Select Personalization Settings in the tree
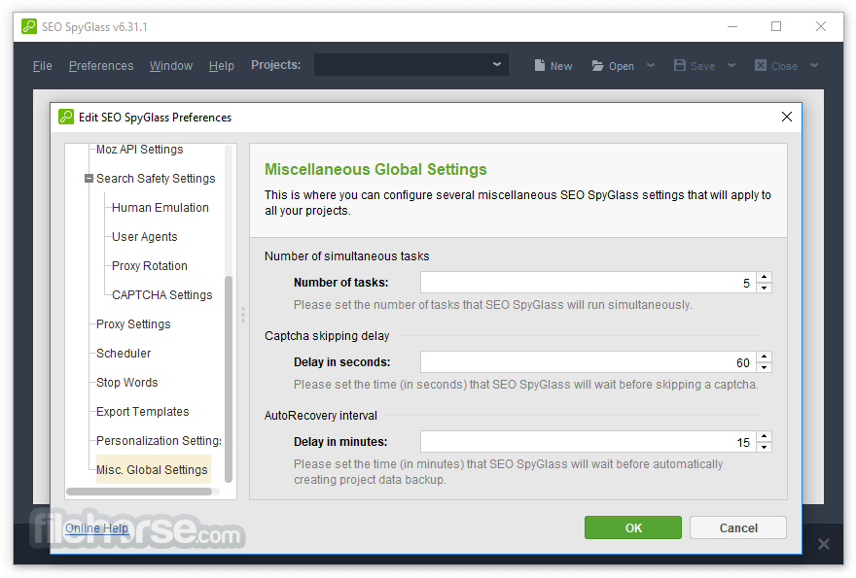The width and height of the screenshot is (856, 578). pos(159,441)
